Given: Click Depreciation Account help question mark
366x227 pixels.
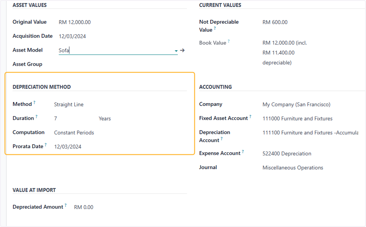Looking at the screenshot, I should click(x=222, y=139).
